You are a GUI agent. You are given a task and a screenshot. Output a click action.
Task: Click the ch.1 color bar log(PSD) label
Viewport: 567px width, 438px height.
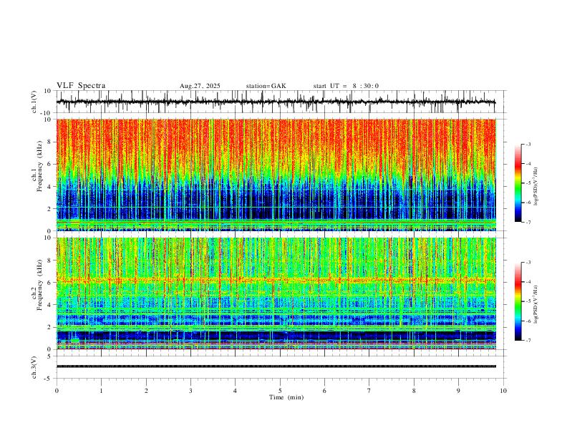(x=536, y=187)
